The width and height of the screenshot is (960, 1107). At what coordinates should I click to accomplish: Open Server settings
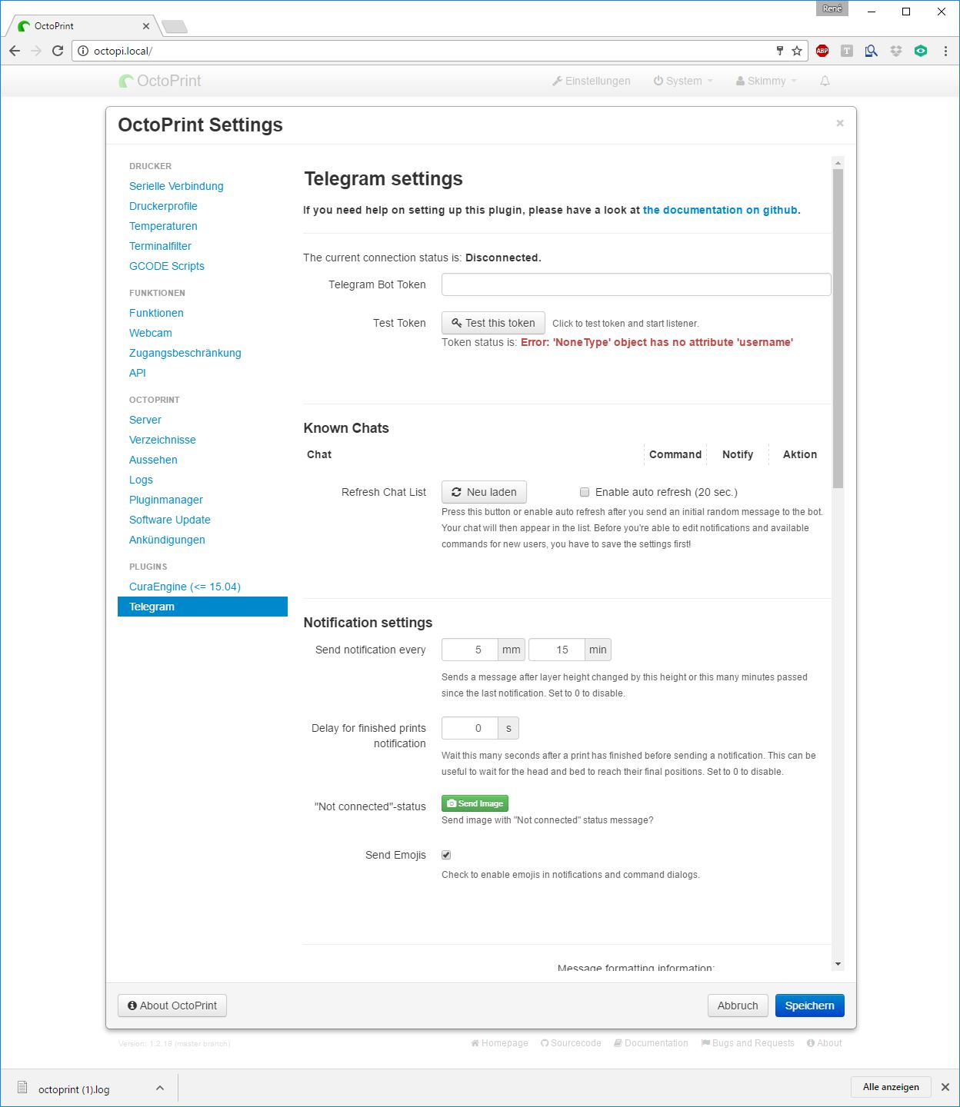pos(145,420)
